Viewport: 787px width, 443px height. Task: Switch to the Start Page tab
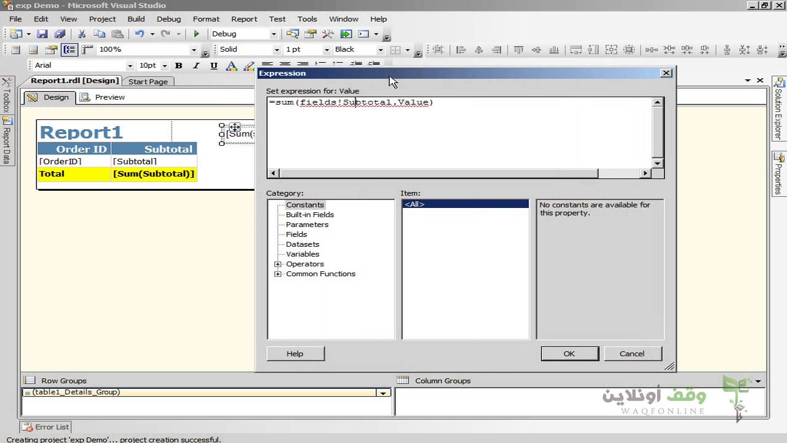click(x=148, y=81)
